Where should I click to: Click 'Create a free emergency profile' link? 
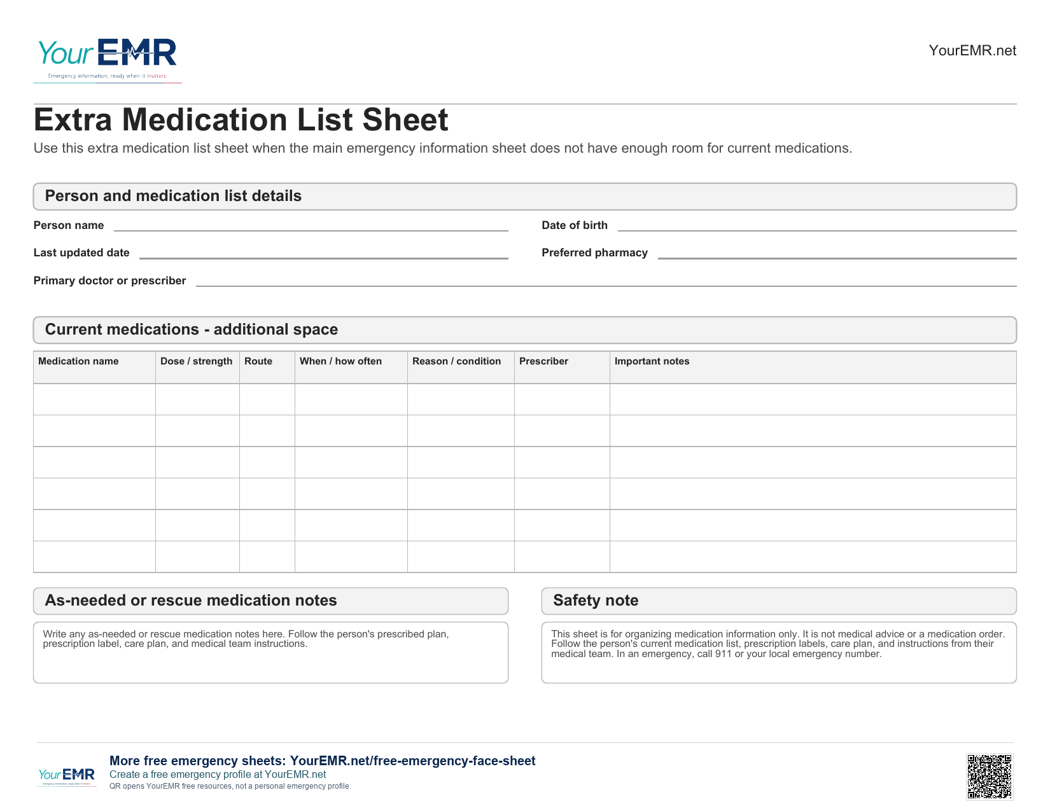click(x=218, y=775)
